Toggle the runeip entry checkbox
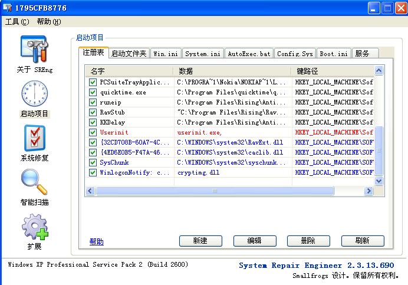Image resolution: width=408 pixels, height=285 pixels. [93, 103]
